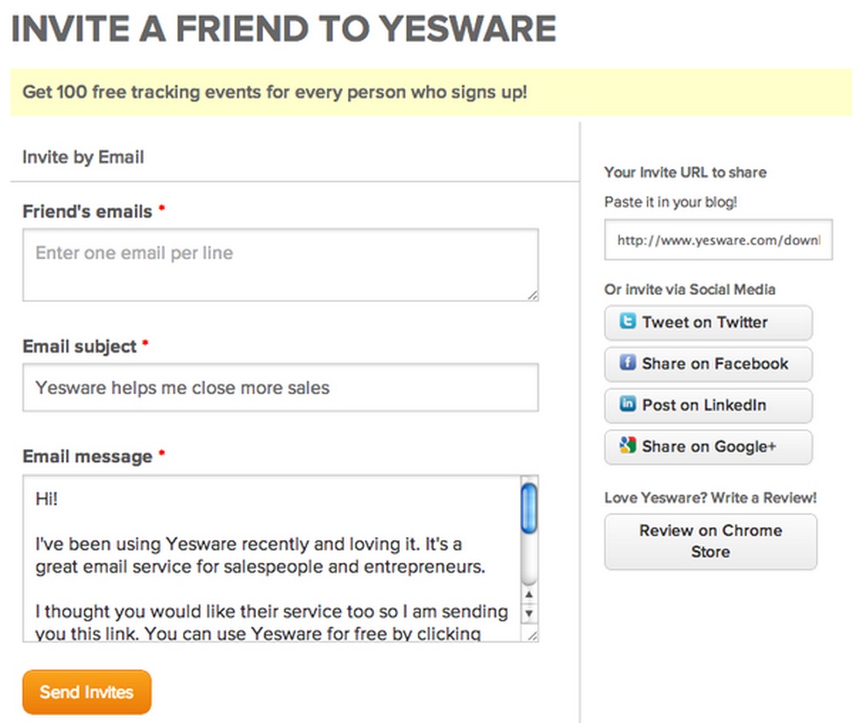Click the Twitter bird icon

coord(627,322)
